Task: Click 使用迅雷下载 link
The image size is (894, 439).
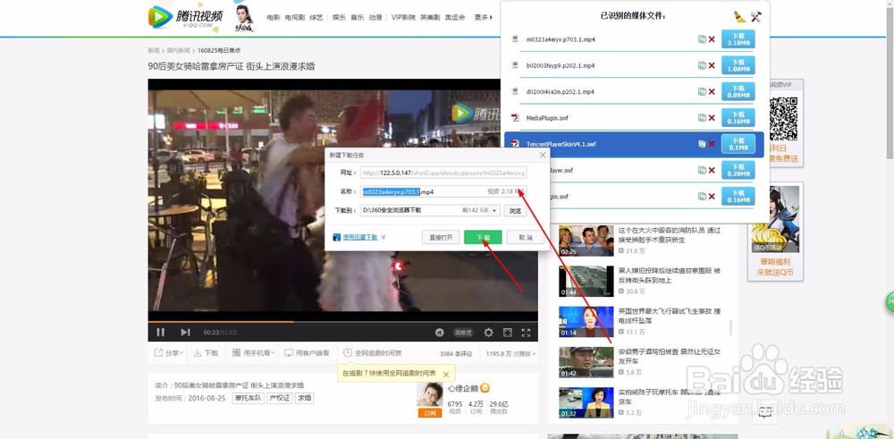Action: click(x=359, y=237)
